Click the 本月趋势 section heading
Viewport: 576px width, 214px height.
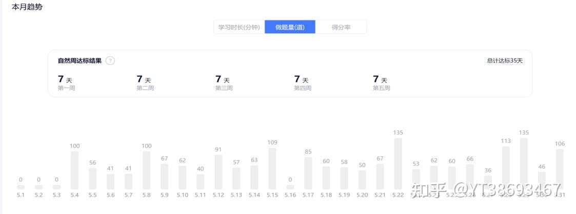pos(27,7)
